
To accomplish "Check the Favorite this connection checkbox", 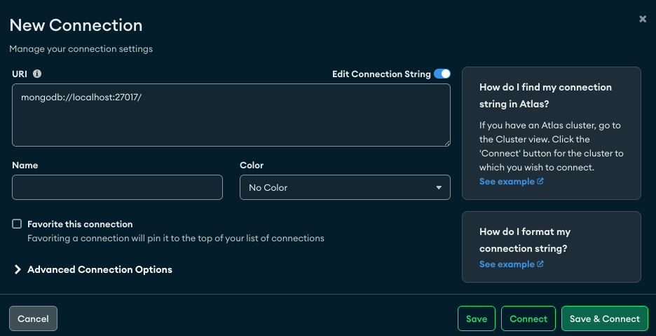I will (x=17, y=224).
